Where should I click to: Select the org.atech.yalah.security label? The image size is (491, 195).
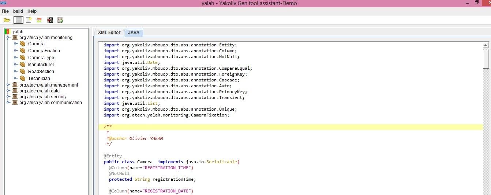(43, 97)
